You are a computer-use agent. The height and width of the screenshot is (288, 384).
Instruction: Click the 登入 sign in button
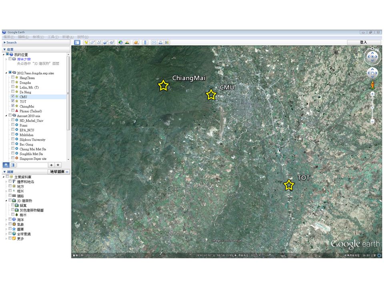coord(364,42)
